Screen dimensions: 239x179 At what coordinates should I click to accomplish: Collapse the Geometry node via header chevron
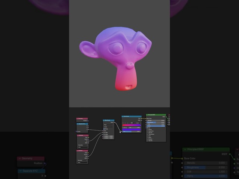point(77,119)
